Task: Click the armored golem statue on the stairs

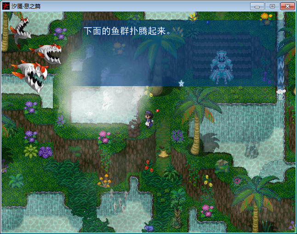Action: tap(221, 67)
